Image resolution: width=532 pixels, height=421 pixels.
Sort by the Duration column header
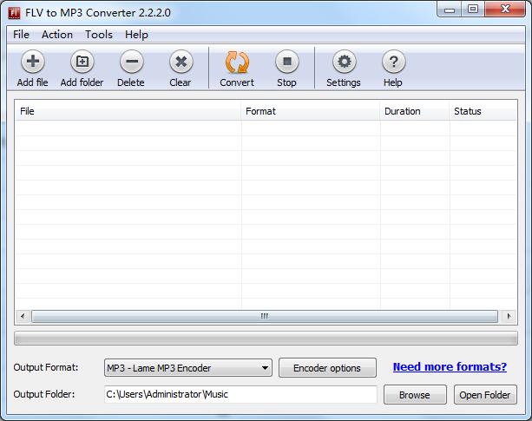(x=402, y=111)
